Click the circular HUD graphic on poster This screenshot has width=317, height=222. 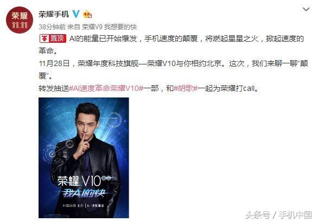coord(116,119)
